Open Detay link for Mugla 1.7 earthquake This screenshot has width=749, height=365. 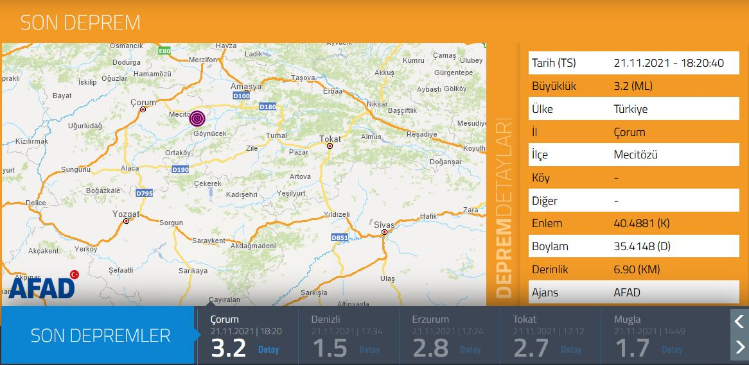(672, 350)
